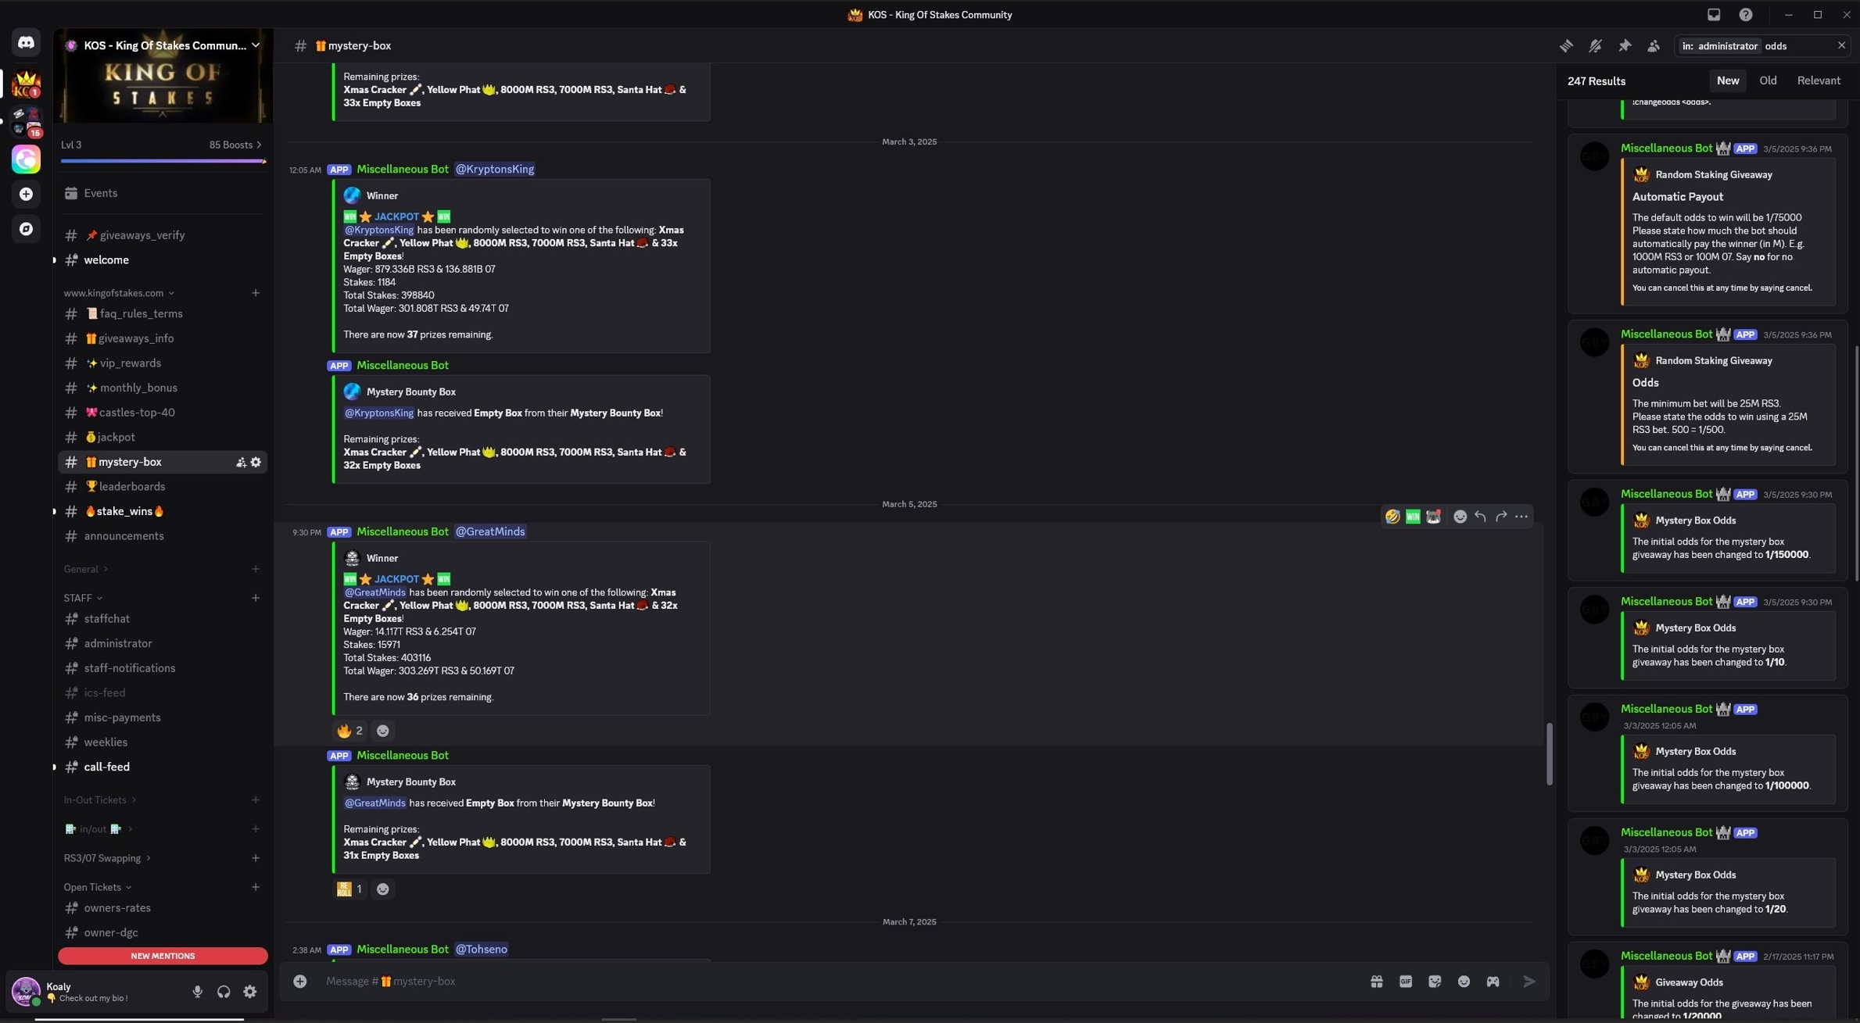The image size is (1860, 1023).
Task: Add reaction on GreatMinds winner message toolbar
Action: [1460, 517]
